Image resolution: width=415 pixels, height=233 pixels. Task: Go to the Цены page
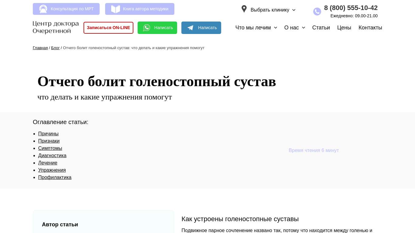point(344,28)
